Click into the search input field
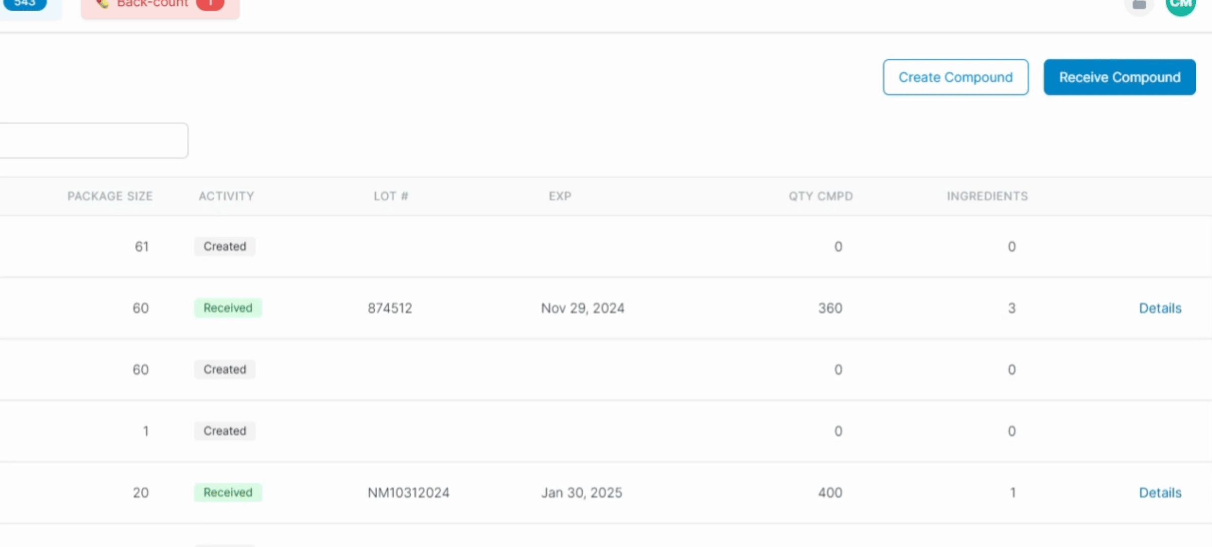 coord(91,140)
